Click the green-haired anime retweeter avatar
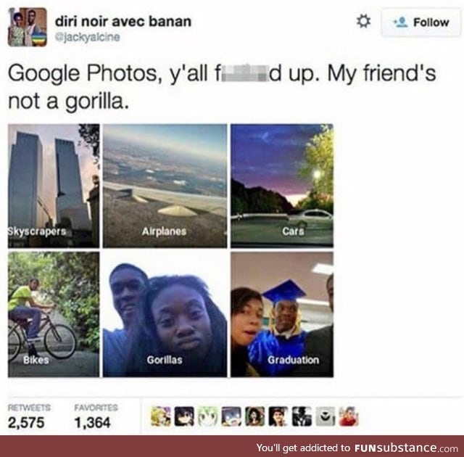The width and height of the screenshot is (464, 457). pos(208,416)
